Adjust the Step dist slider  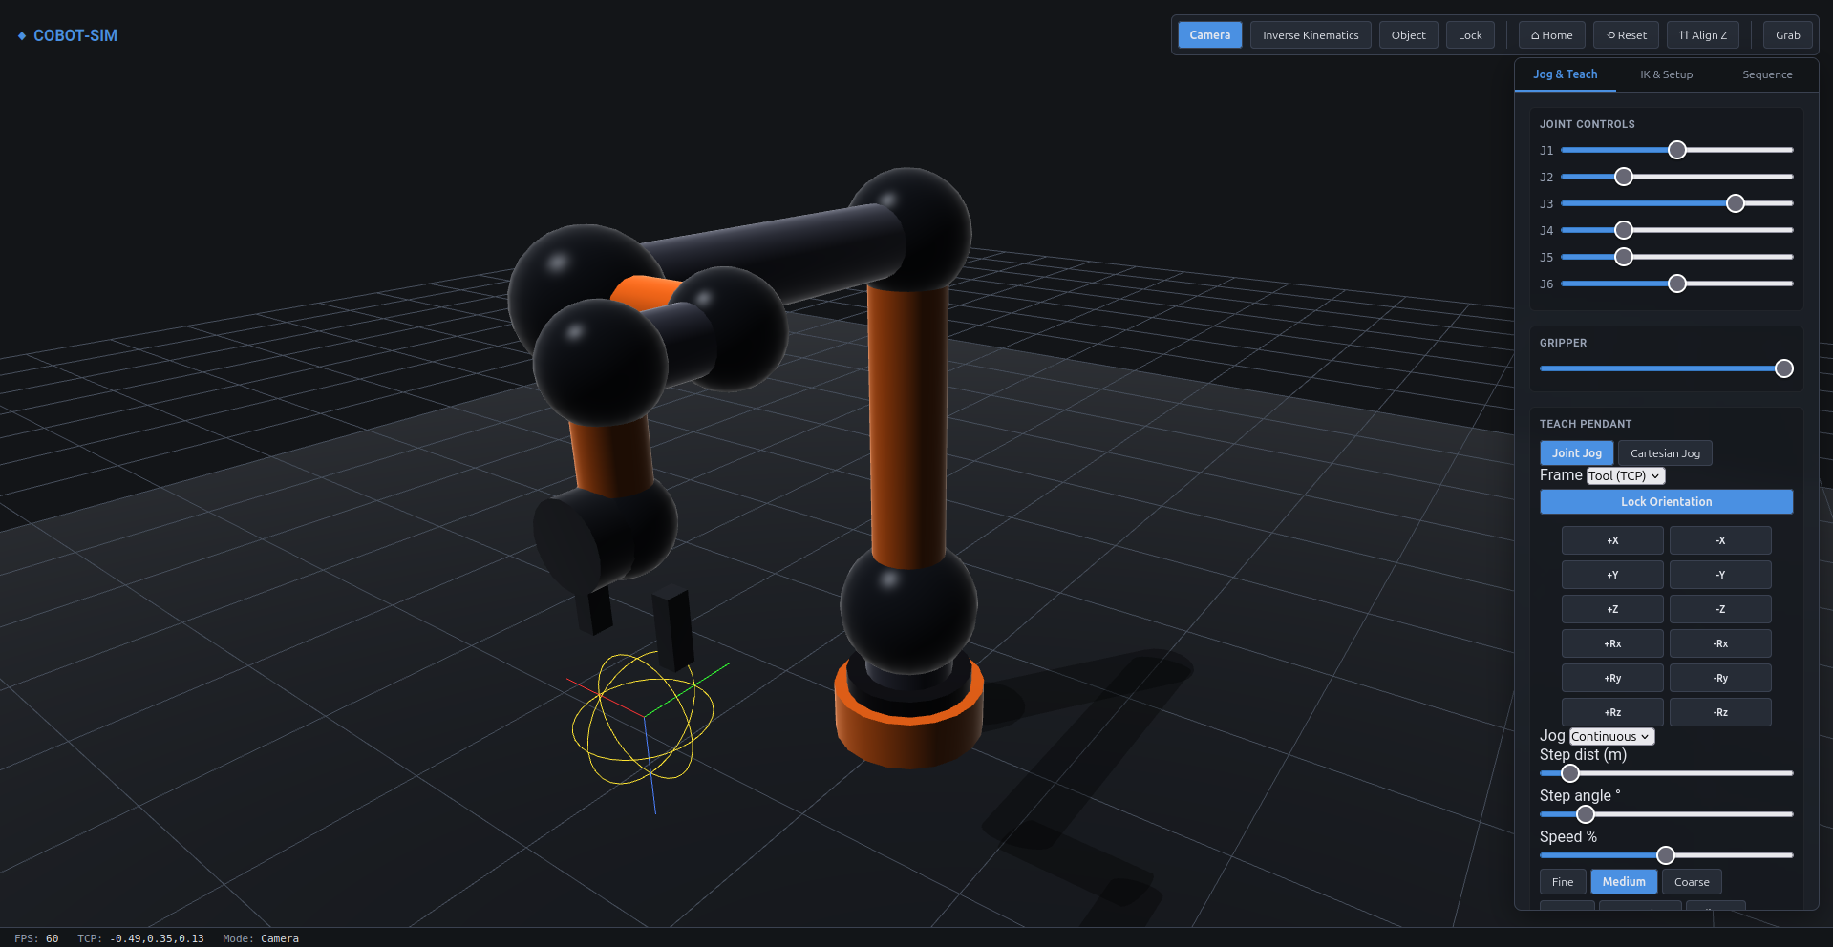(1666, 773)
